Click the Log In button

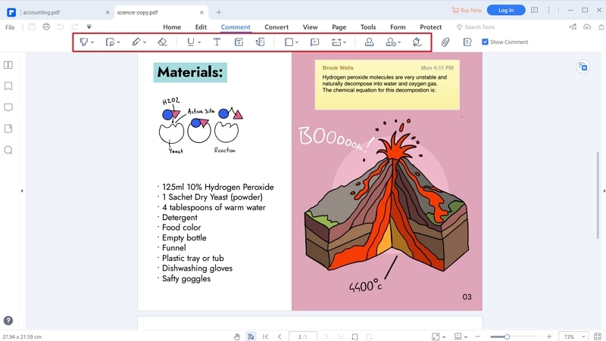pos(506,10)
